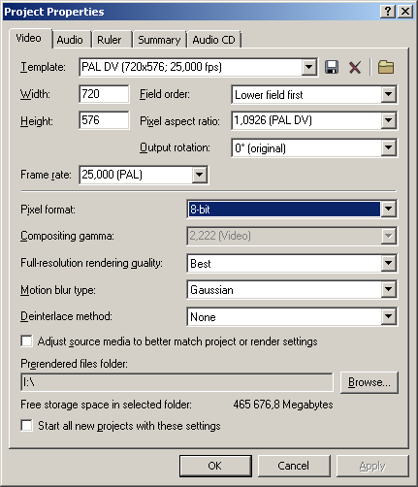The width and height of the screenshot is (418, 487).
Task: Click the Match Media Settings folder icon
Action: (386, 67)
